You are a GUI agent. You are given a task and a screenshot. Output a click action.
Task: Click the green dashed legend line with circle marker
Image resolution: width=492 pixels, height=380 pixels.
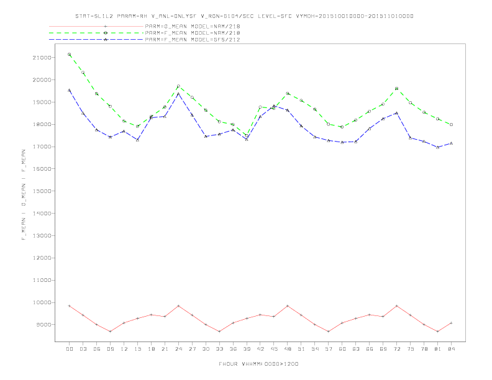[x=96, y=33]
